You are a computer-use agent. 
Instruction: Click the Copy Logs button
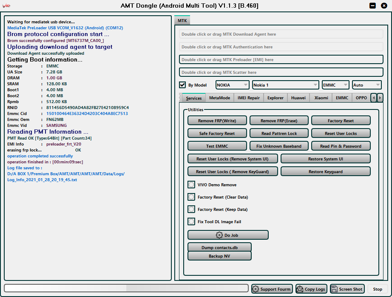click(x=311, y=289)
